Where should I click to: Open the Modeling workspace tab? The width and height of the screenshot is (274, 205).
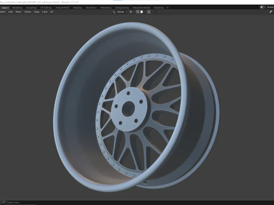(17, 8)
